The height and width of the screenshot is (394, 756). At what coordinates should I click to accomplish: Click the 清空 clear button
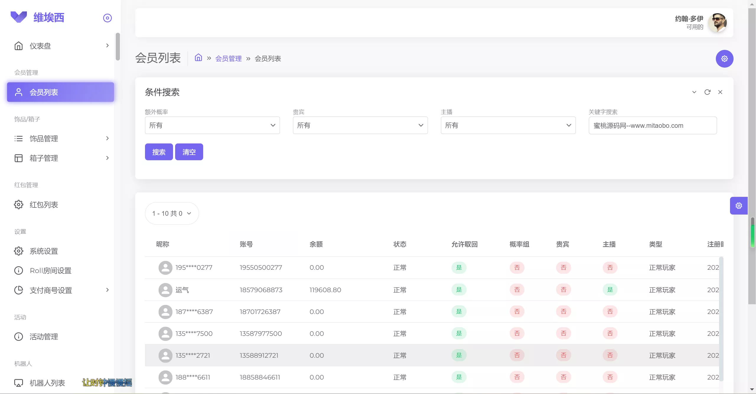click(189, 152)
